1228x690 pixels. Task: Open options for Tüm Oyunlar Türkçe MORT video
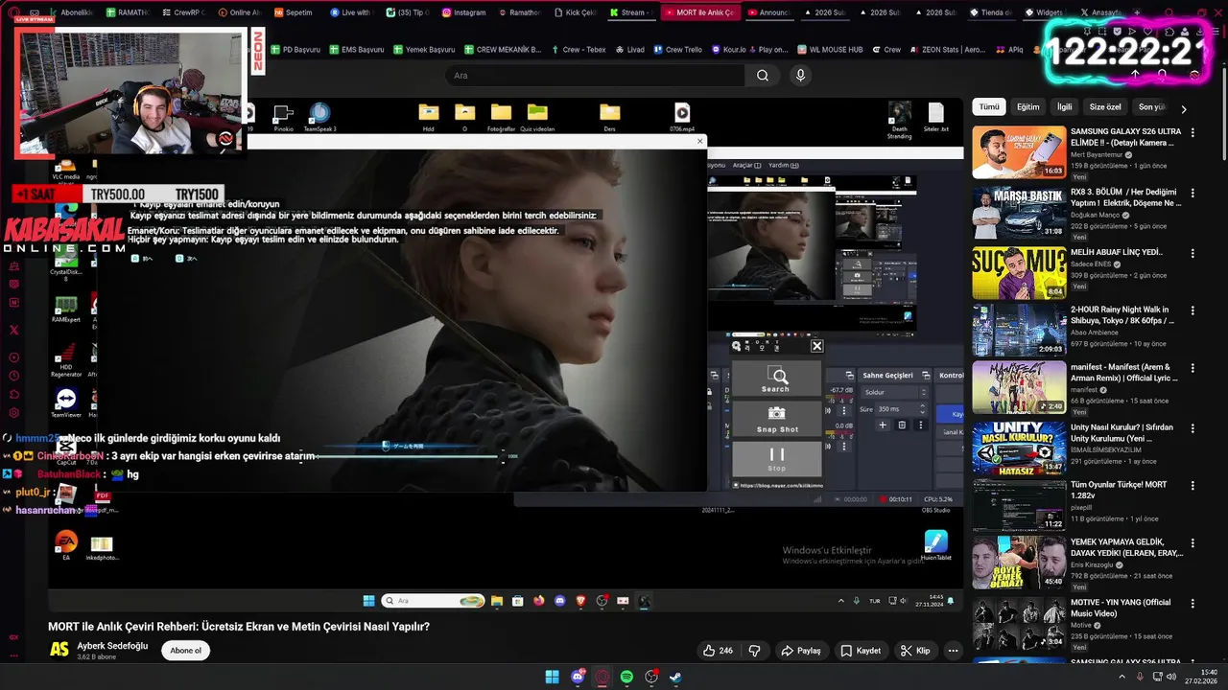(x=1193, y=487)
